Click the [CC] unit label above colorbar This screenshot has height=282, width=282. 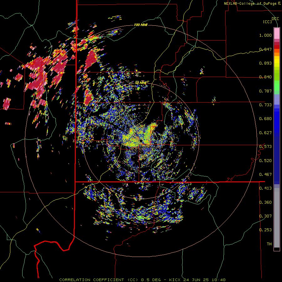267,22
